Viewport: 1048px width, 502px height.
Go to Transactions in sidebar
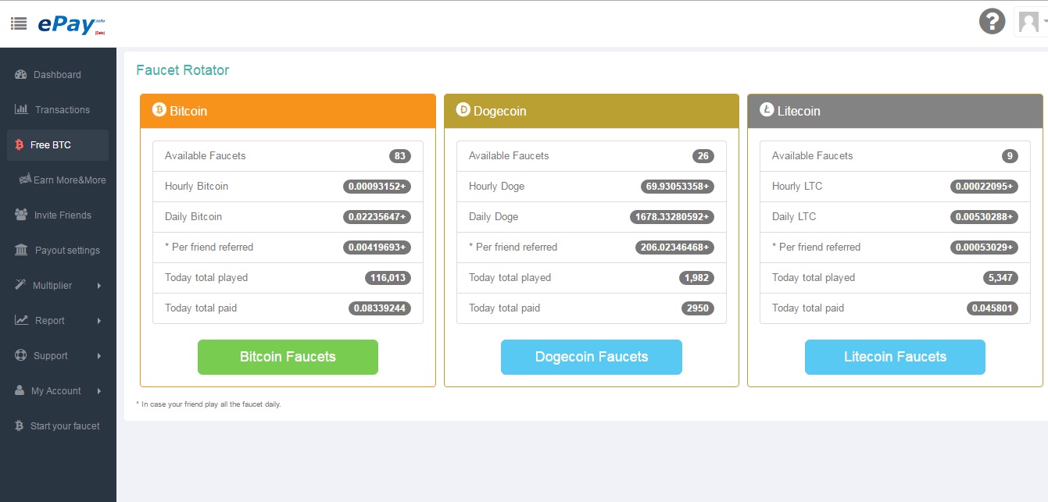point(58,110)
